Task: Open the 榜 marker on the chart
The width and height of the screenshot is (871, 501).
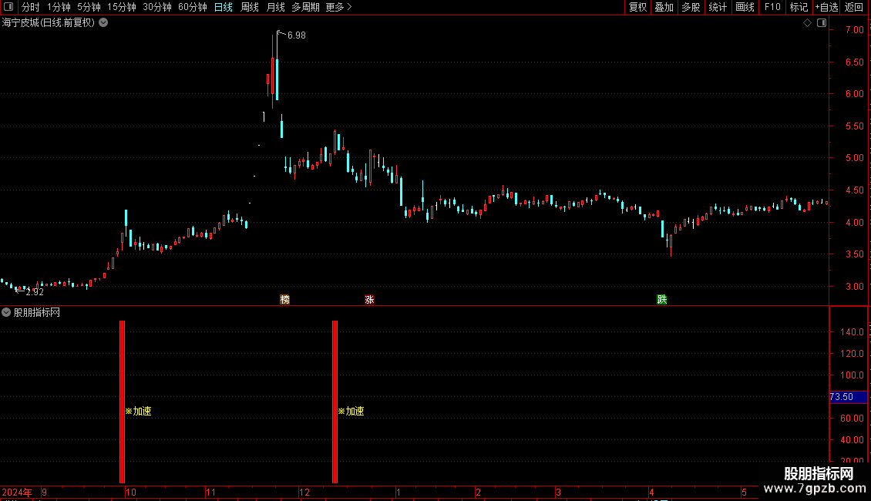Action: click(x=285, y=299)
